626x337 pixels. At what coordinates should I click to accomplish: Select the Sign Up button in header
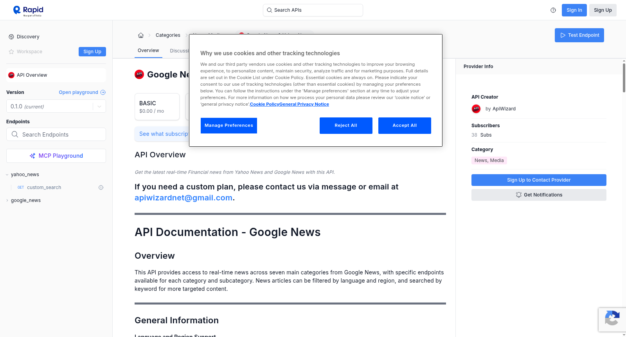[603, 10]
